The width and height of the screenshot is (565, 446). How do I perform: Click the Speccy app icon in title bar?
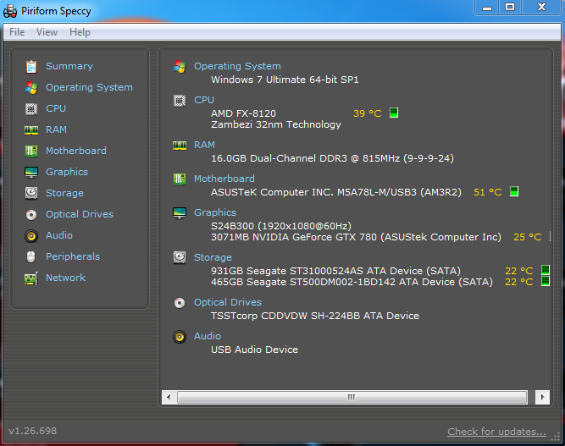[x=10, y=11]
